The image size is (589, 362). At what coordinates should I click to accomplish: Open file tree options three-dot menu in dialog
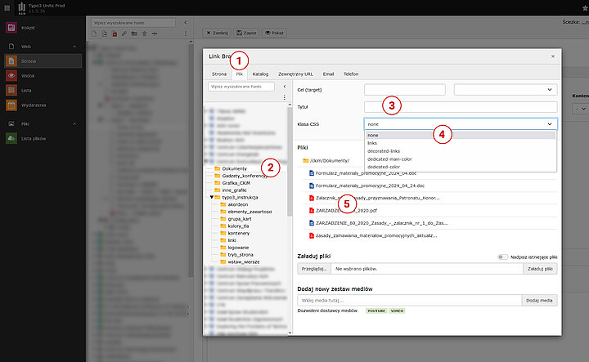coord(285,97)
